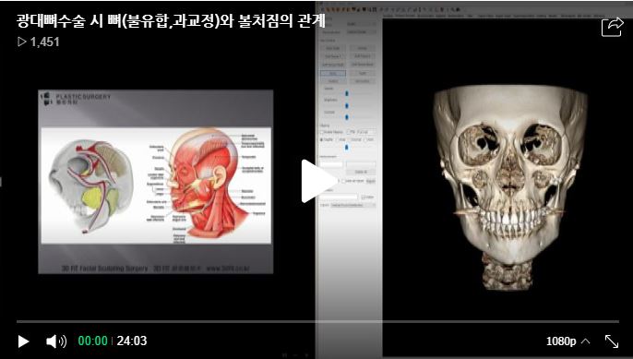Open the 1080p quality selector
This screenshot has height=359, width=633.
[567, 341]
